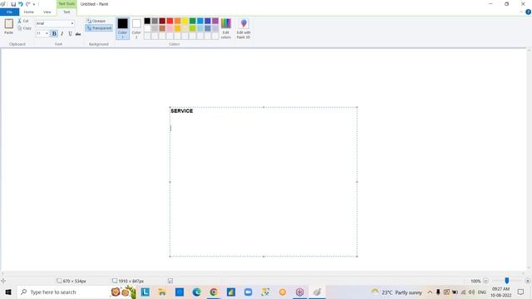Screen dimensions: 532x299
Task: Pick the purple color swatch
Action: [x=215, y=21]
